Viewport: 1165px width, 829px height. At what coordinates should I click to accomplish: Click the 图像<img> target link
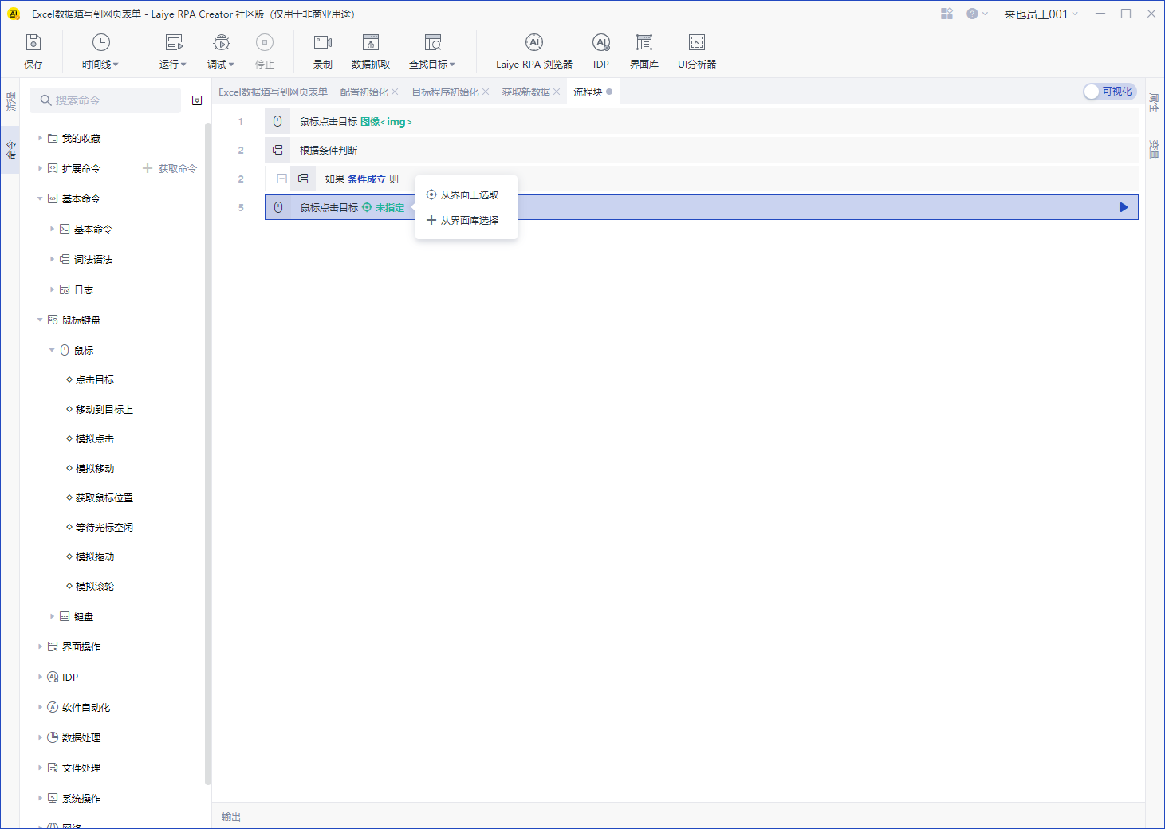pyautogui.click(x=386, y=121)
